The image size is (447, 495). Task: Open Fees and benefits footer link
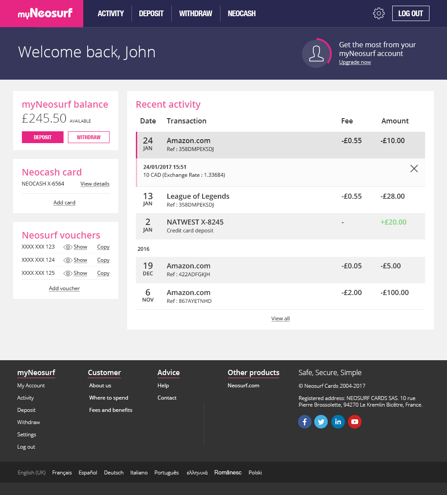[x=110, y=410]
